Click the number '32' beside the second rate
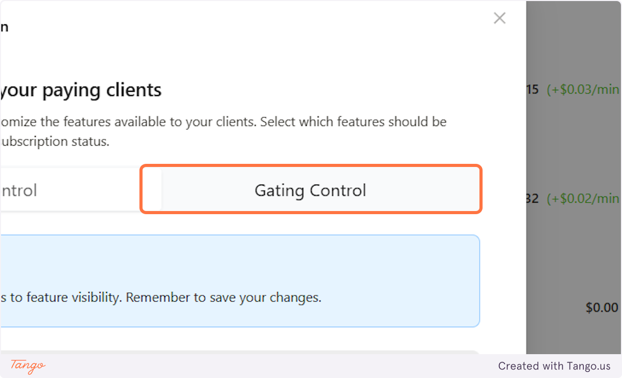The height and width of the screenshot is (378, 622). pos(531,198)
